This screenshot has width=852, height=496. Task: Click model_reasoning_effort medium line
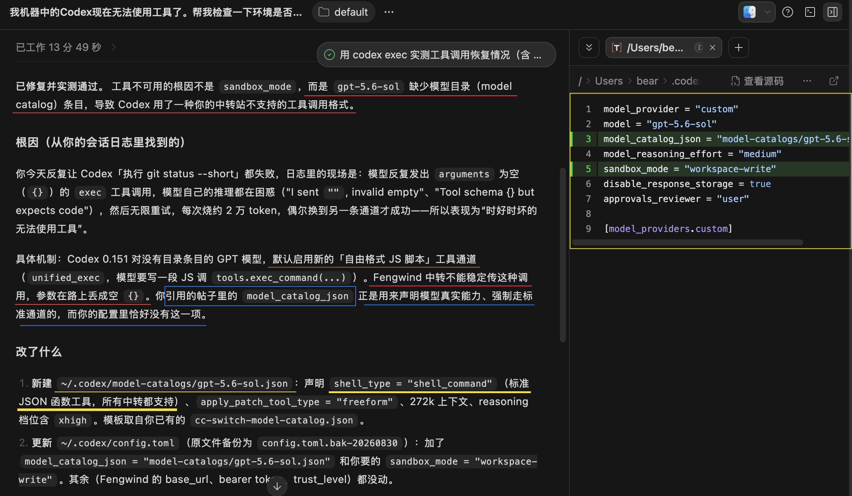coord(692,154)
